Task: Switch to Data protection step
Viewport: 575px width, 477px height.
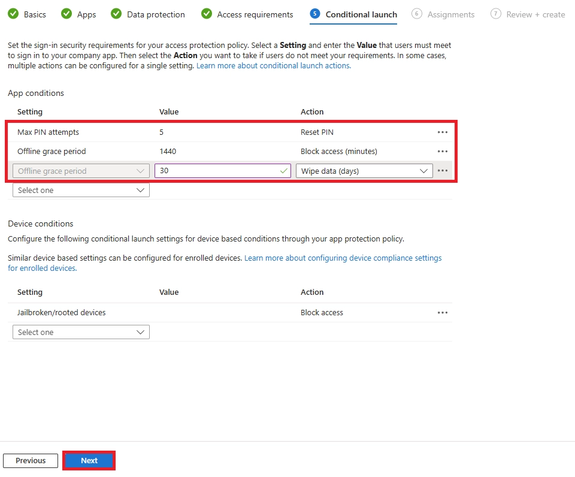Action: point(148,14)
